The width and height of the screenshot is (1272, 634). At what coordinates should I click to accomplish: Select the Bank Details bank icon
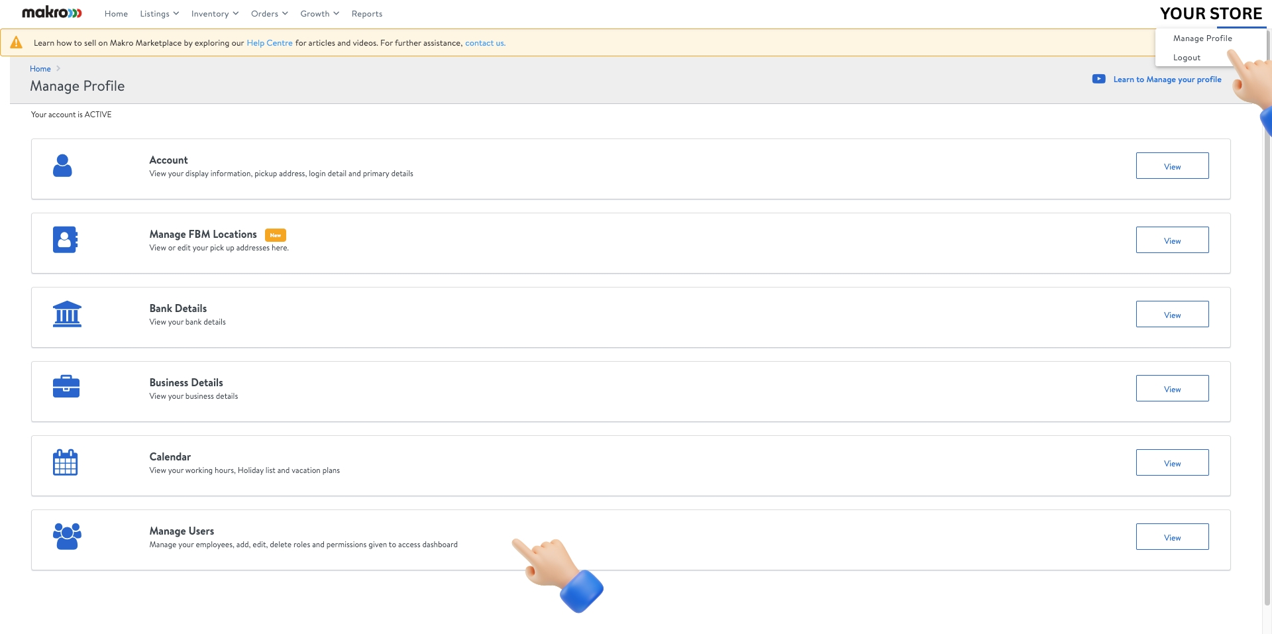tap(66, 313)
